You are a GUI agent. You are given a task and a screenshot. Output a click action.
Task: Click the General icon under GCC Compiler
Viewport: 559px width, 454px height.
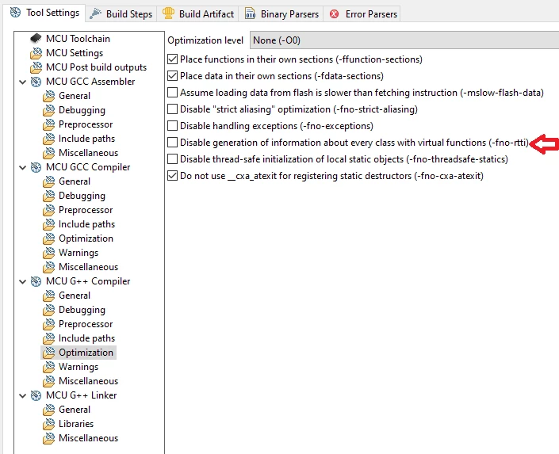tap(48, 181)
